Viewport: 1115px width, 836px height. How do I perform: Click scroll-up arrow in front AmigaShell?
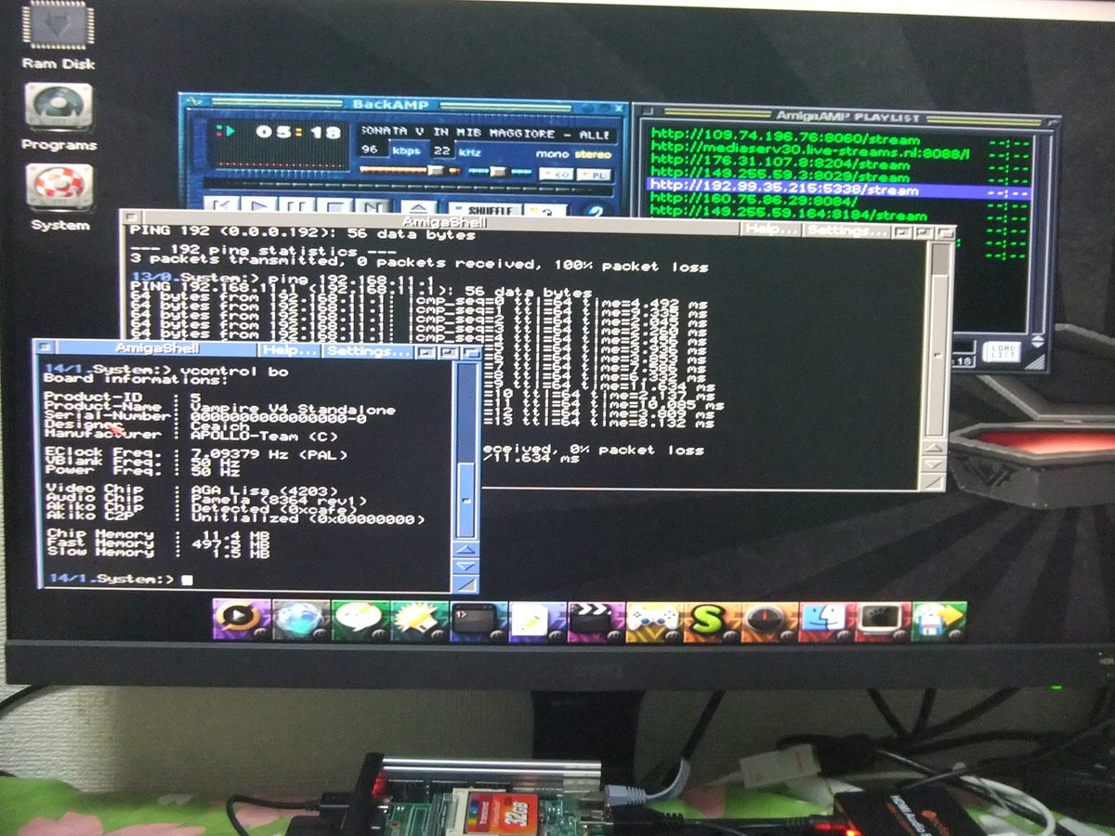(466, 551)
